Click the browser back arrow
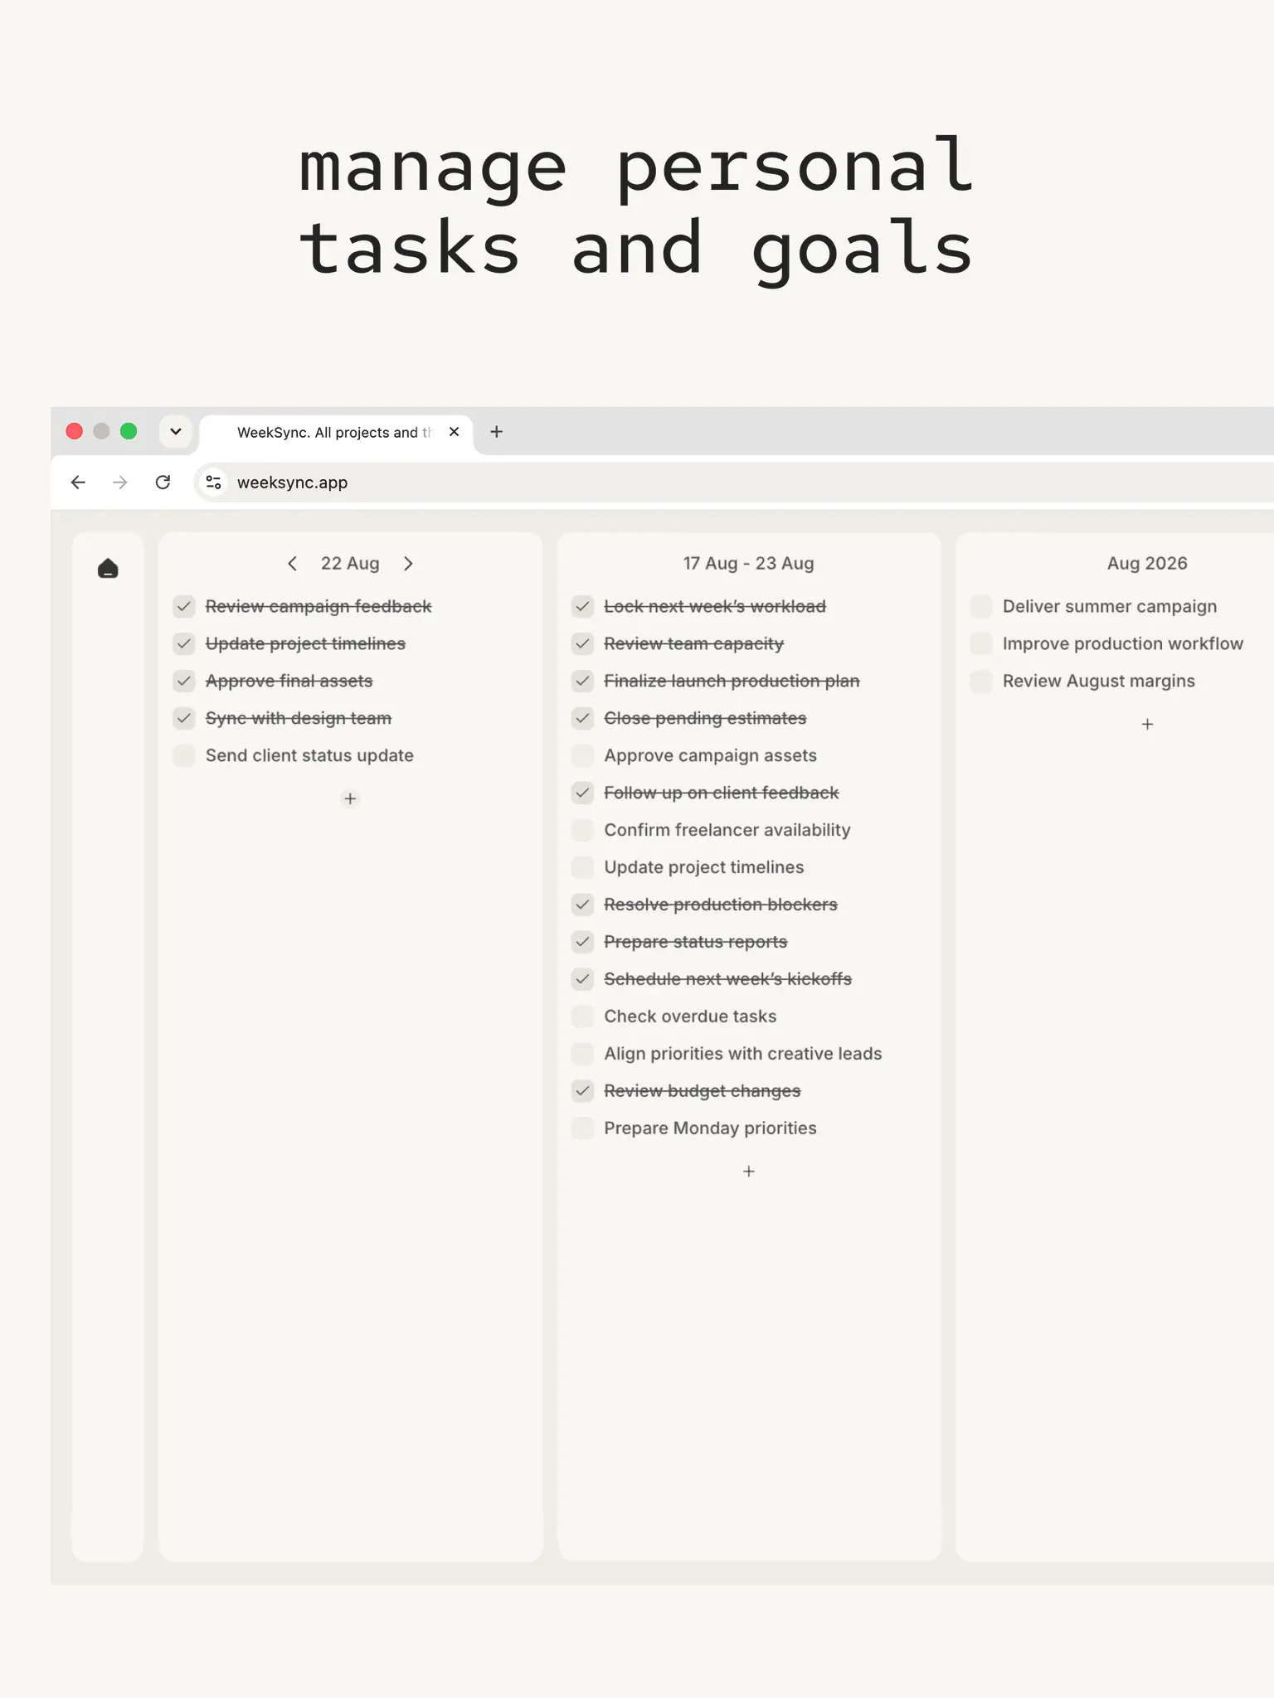1274x1698 pixels. tap(78, 483)
